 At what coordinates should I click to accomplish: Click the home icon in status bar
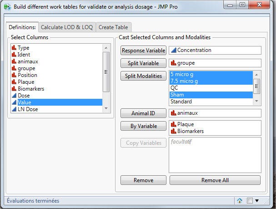(x=239, y=200)
